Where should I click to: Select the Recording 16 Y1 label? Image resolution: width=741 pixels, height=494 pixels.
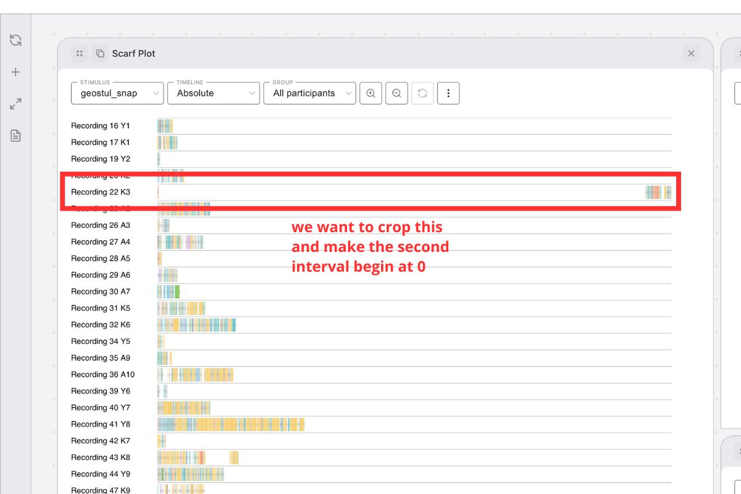tap(101, 125)
